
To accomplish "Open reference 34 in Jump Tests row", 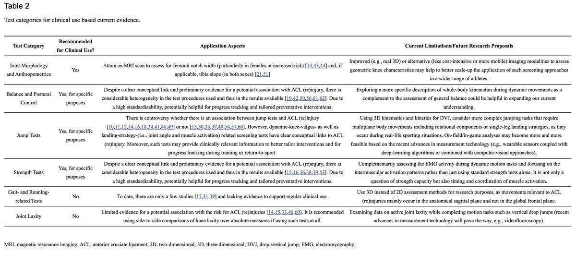I will click(150, 127).
